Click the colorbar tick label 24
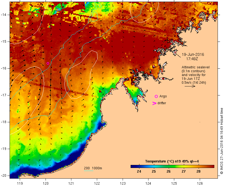The width and height of the screenshot is (225, 186). (x=139, y=171)
